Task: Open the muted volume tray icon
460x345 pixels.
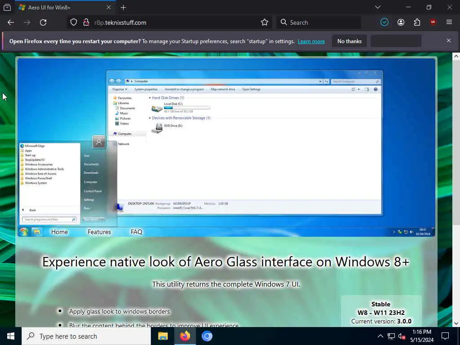Action: pos(402,336)
